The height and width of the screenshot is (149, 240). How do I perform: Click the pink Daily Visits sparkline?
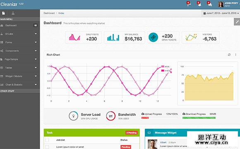pos(74,37)
